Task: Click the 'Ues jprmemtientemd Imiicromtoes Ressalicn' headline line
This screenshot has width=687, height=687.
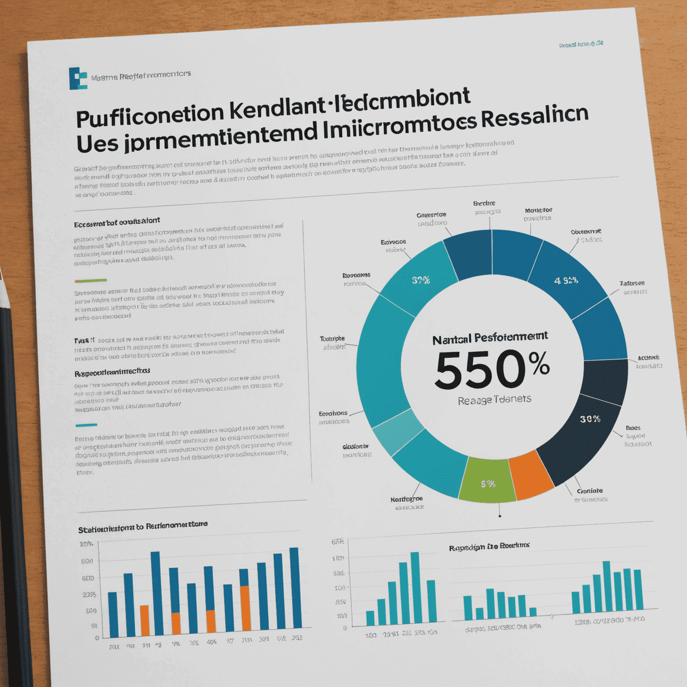Action: (x=332, y=130)
